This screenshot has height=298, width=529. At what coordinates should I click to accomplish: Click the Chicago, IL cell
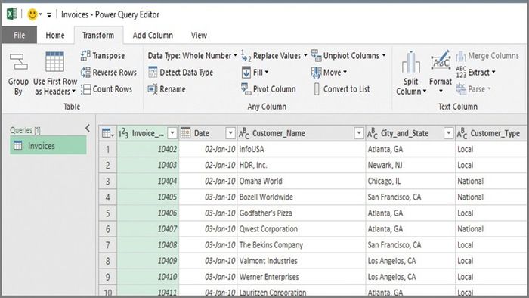410,181
